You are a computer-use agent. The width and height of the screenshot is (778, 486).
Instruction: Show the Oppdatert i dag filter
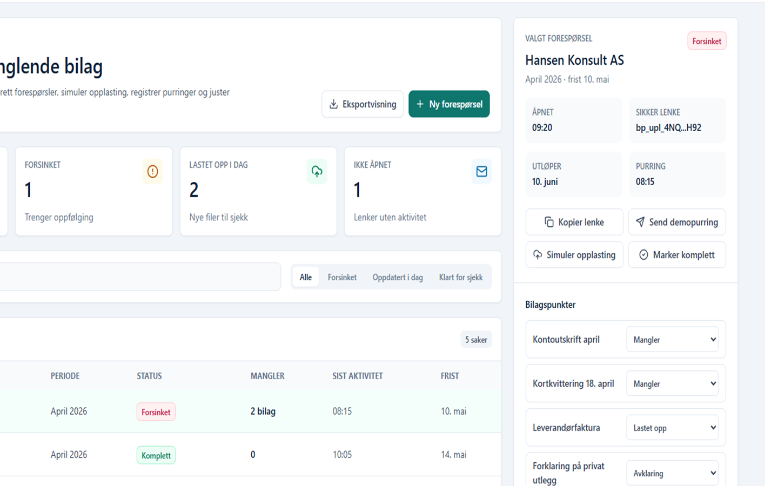[x=398, y=278]
